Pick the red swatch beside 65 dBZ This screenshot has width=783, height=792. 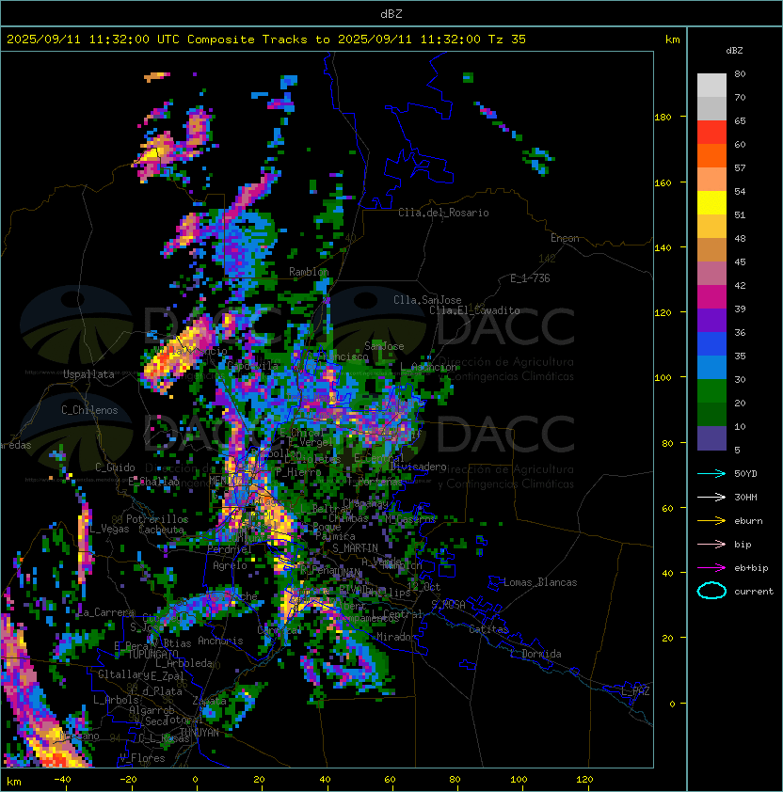(x=711, y=133)
